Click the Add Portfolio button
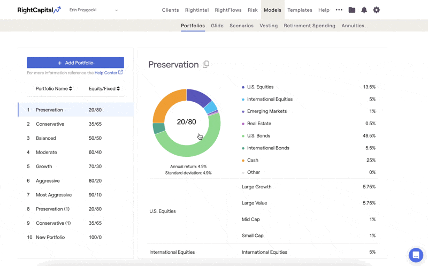The image size is (428, 266). click(x=75, y=63)
